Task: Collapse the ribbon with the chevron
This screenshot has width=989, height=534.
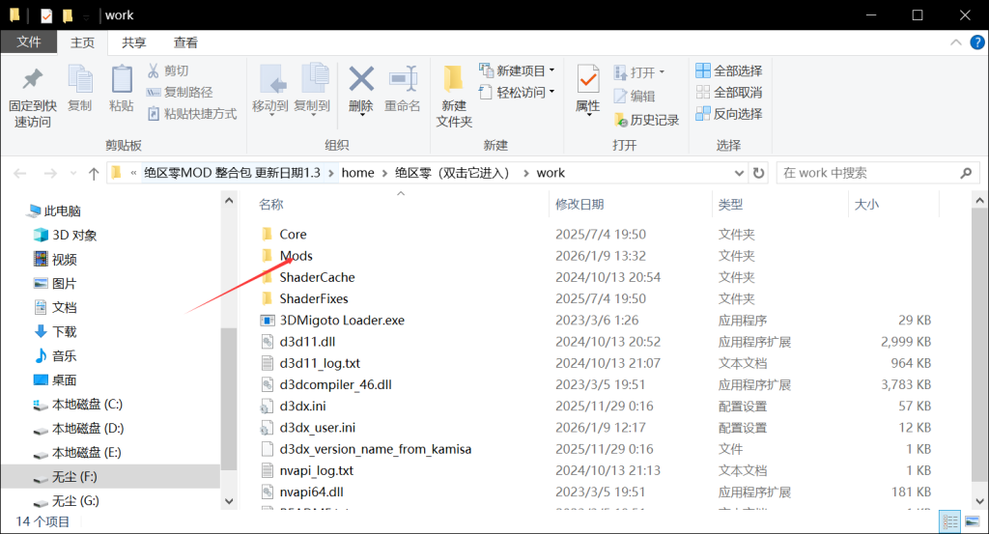Action: pos(955,42)
